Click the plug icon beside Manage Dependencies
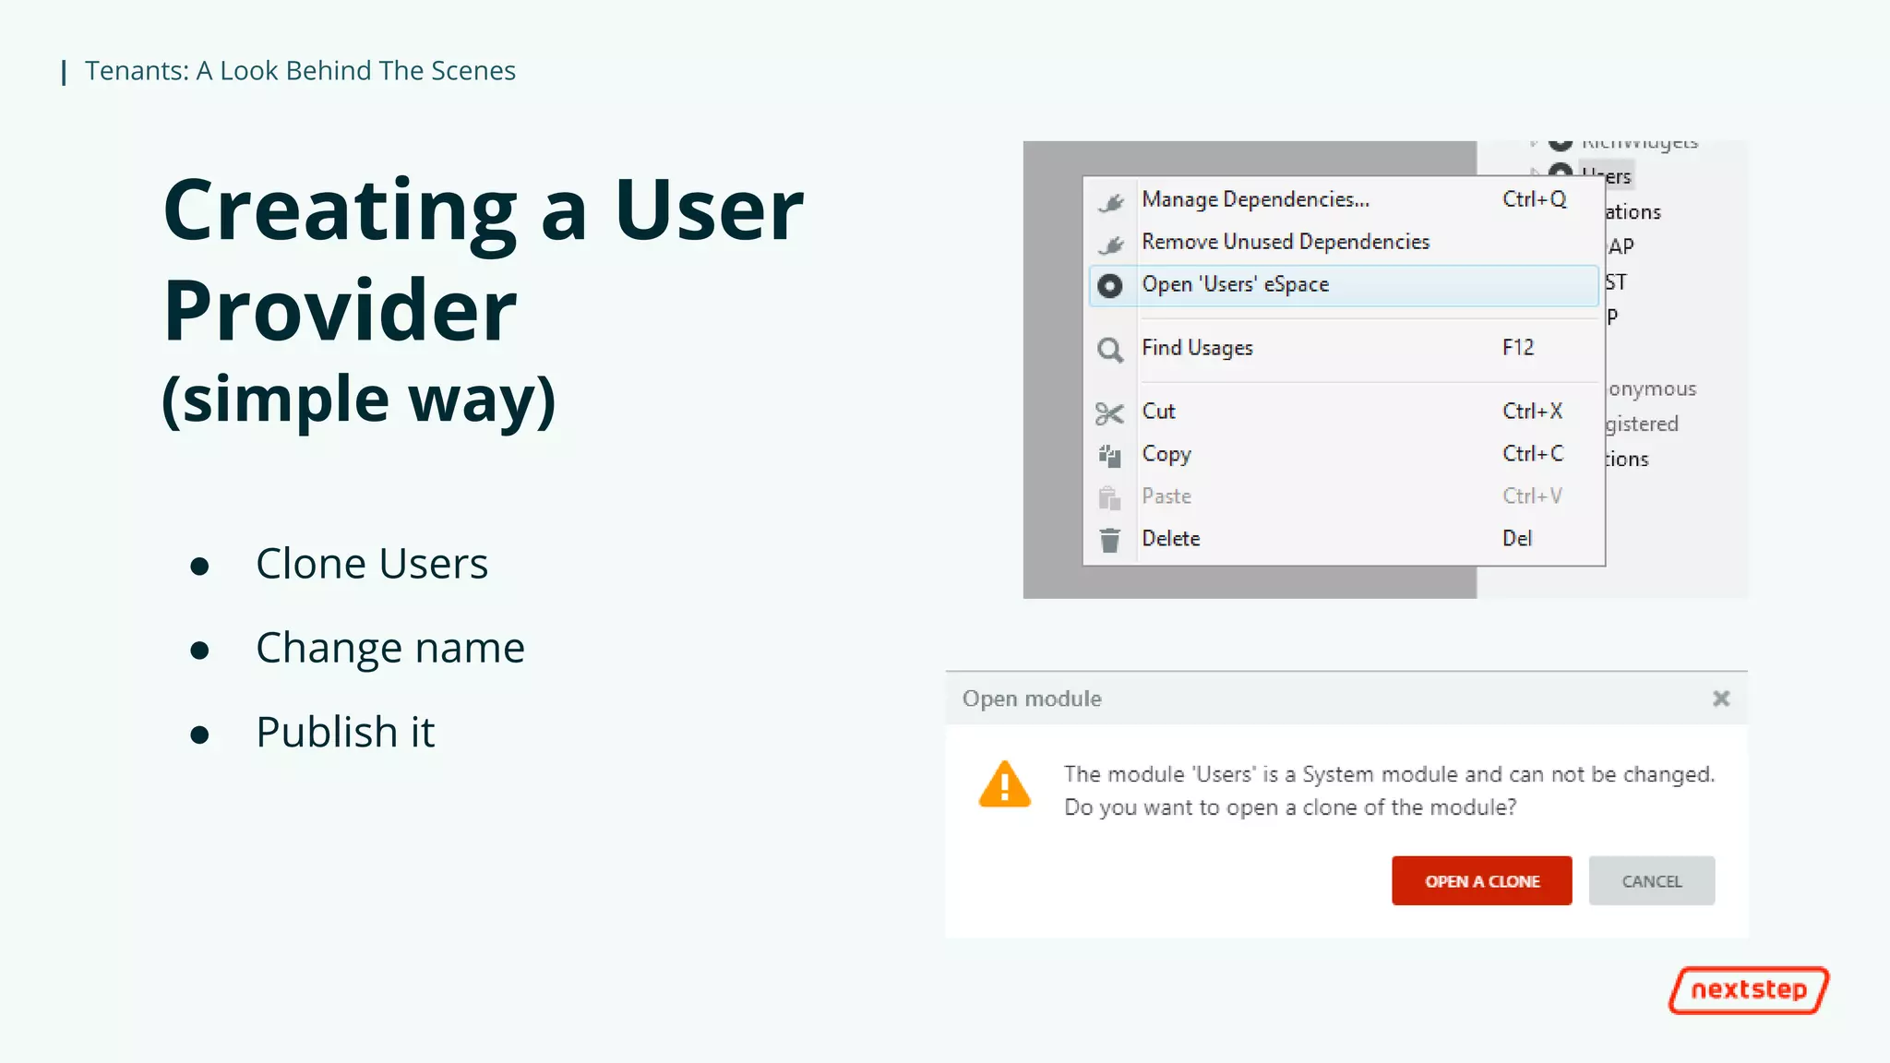 point(1110,201)
